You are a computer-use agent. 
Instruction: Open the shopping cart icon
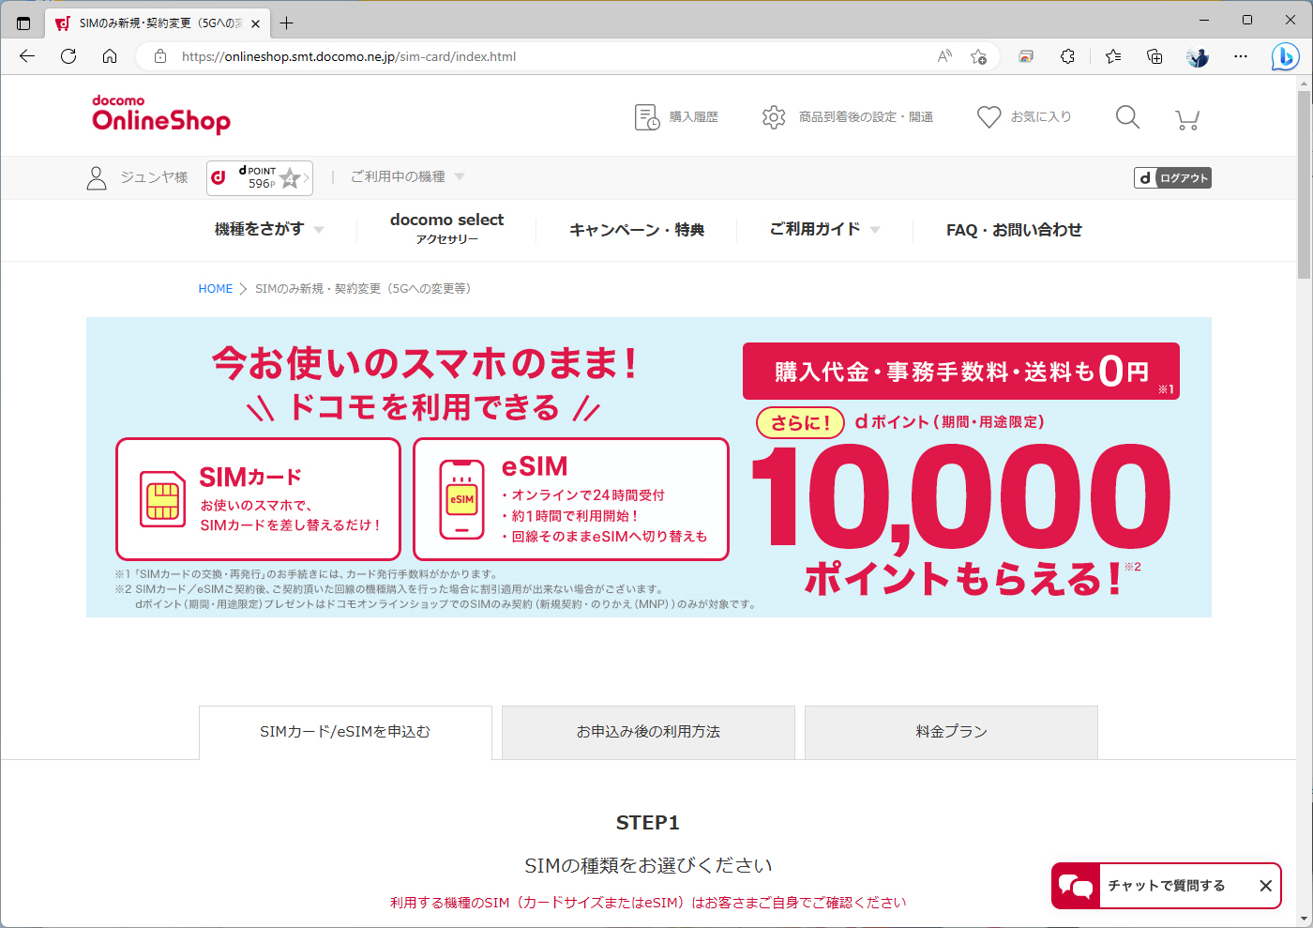(1187, 119)
